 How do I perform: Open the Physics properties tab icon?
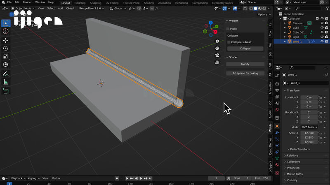coord(277,146)
